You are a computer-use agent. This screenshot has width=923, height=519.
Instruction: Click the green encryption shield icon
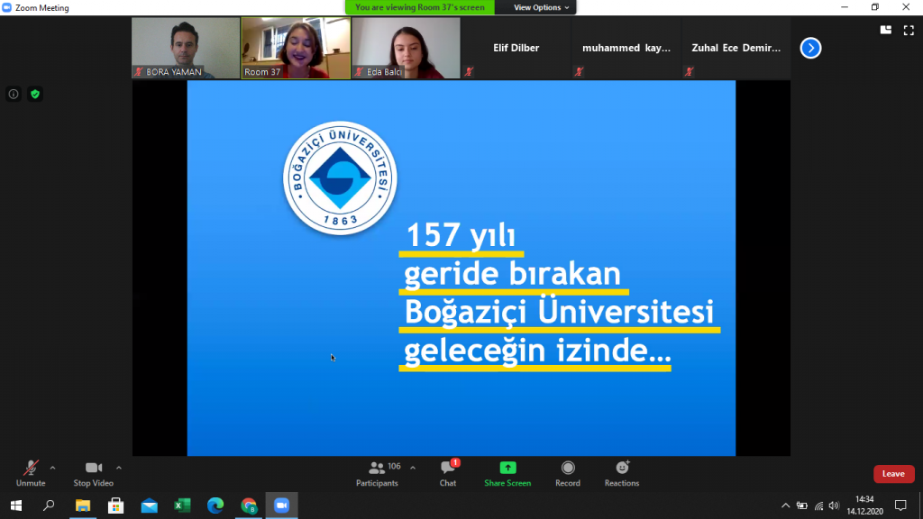[35, 94]
